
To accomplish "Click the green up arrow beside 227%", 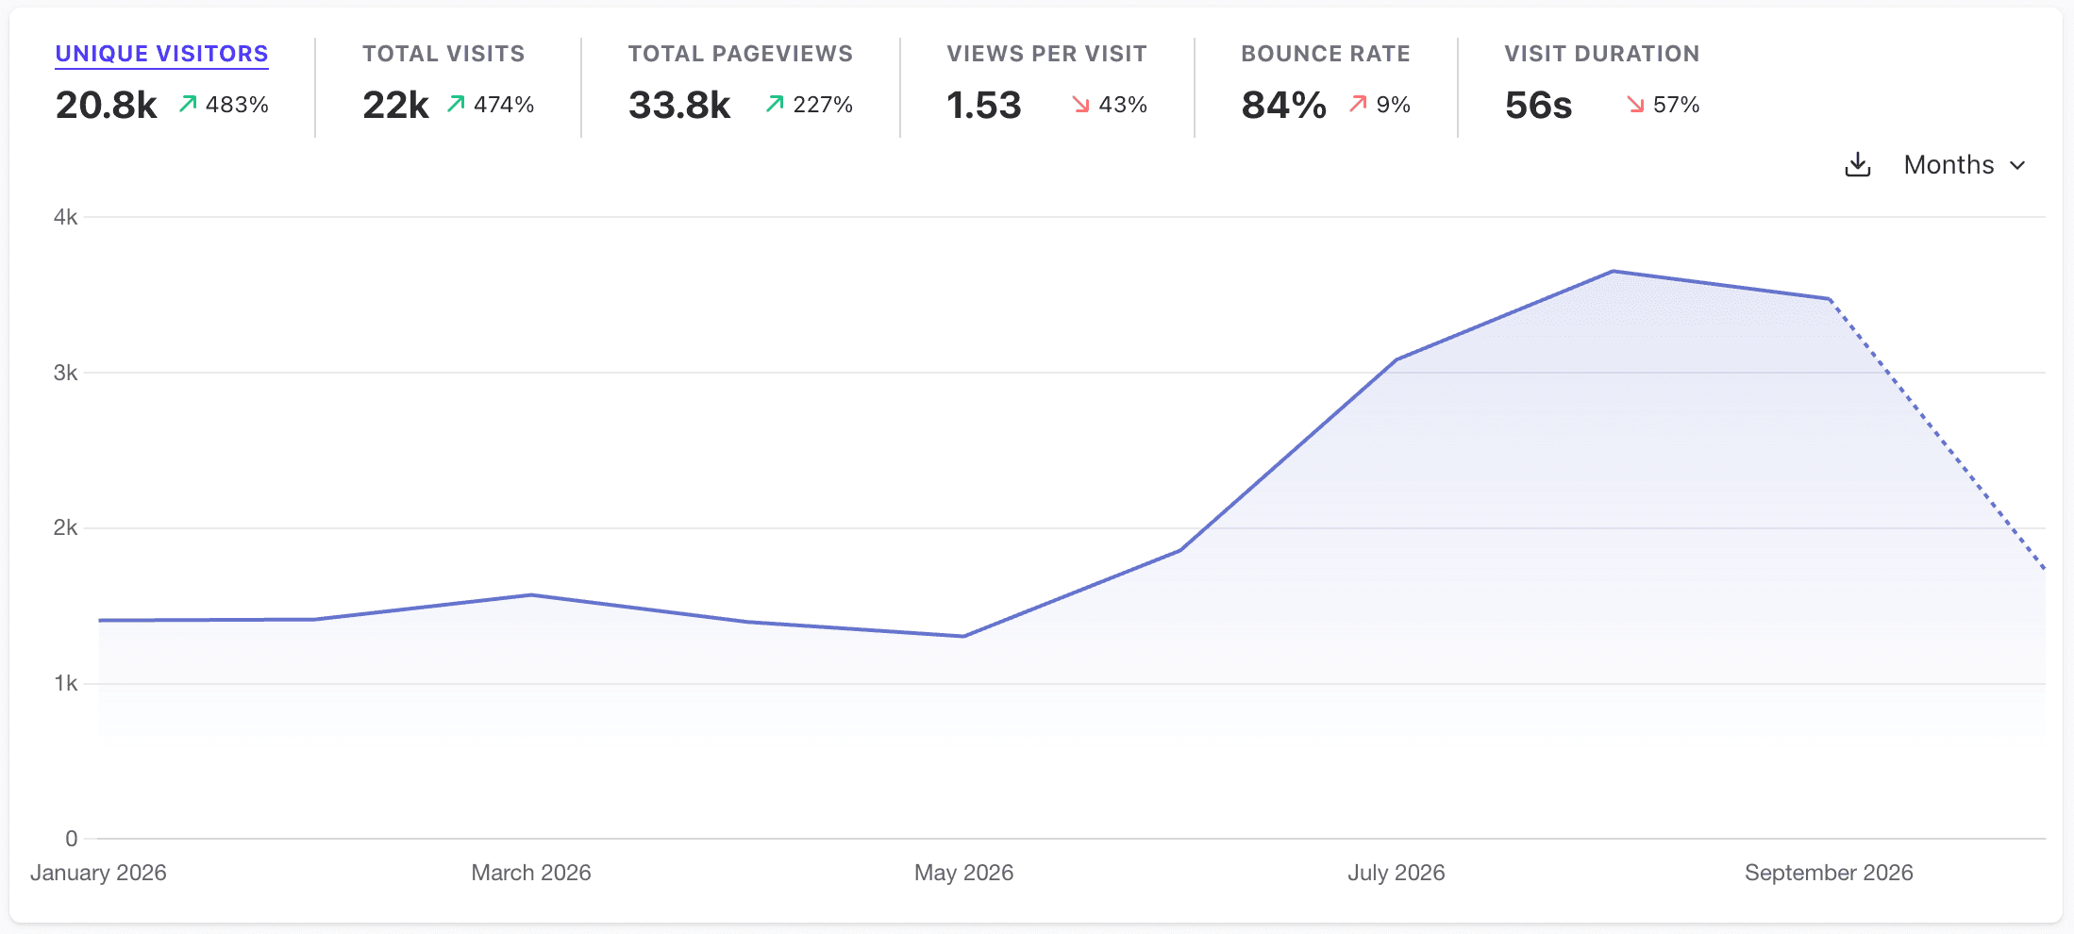I will (775, 104).
